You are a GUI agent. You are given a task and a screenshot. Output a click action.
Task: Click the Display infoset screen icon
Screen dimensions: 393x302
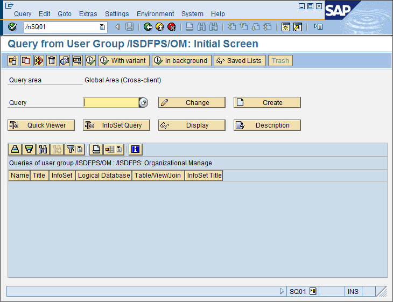[x=78, y=61]
